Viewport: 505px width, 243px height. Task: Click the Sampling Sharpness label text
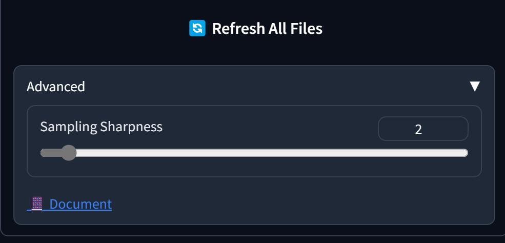pos(101,127)
